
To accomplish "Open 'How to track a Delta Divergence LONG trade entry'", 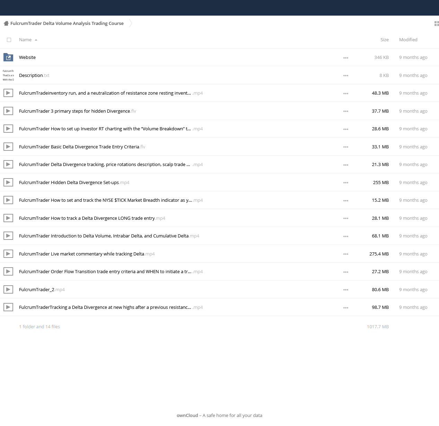I will click(92, 218).
